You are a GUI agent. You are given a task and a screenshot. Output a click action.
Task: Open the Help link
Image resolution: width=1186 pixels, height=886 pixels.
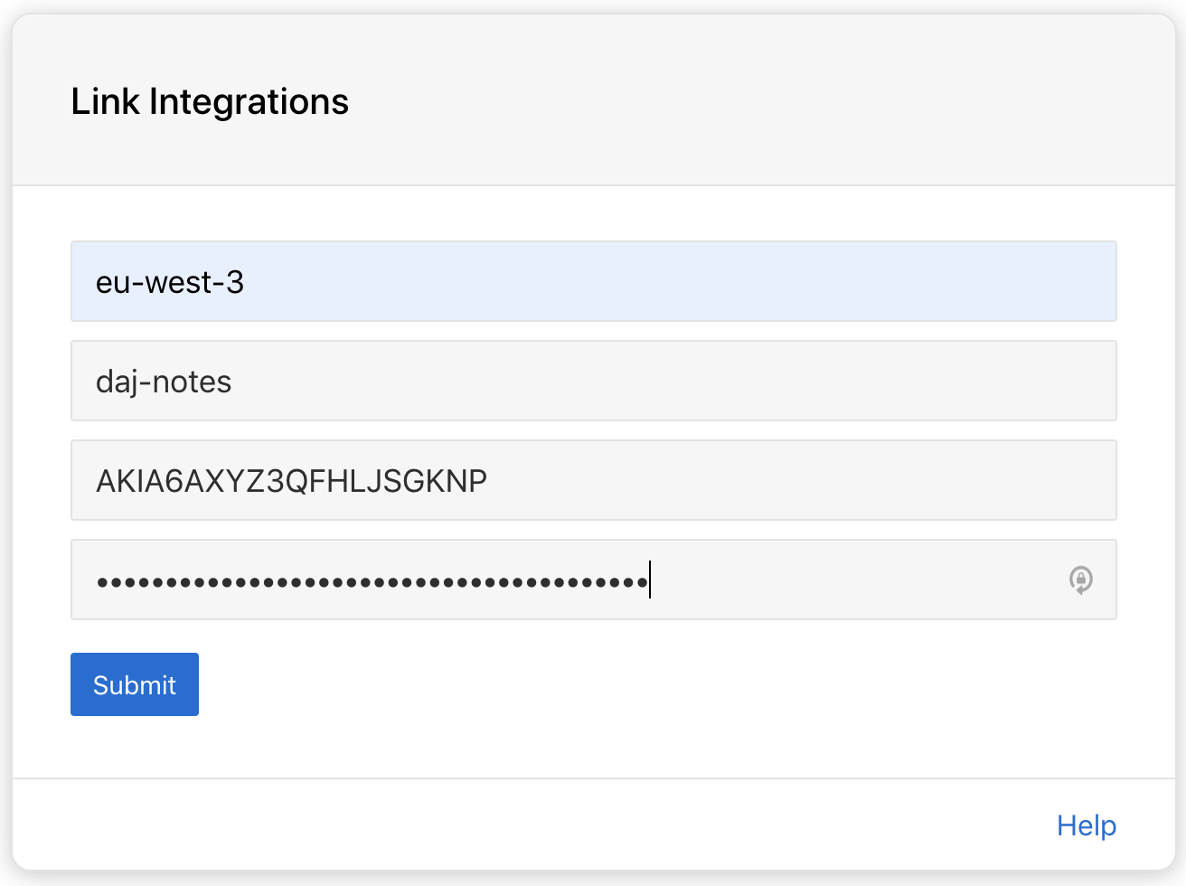[1086, 825]
